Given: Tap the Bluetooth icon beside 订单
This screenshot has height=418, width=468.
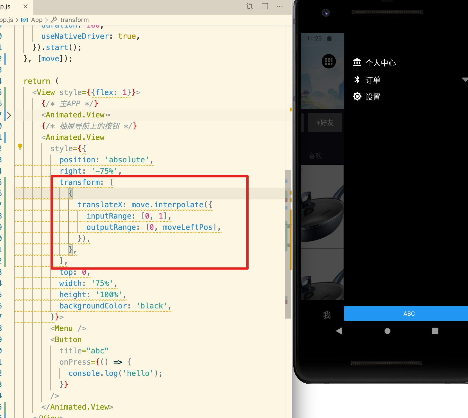Looking at the screenshot, I should click(357, 79).
